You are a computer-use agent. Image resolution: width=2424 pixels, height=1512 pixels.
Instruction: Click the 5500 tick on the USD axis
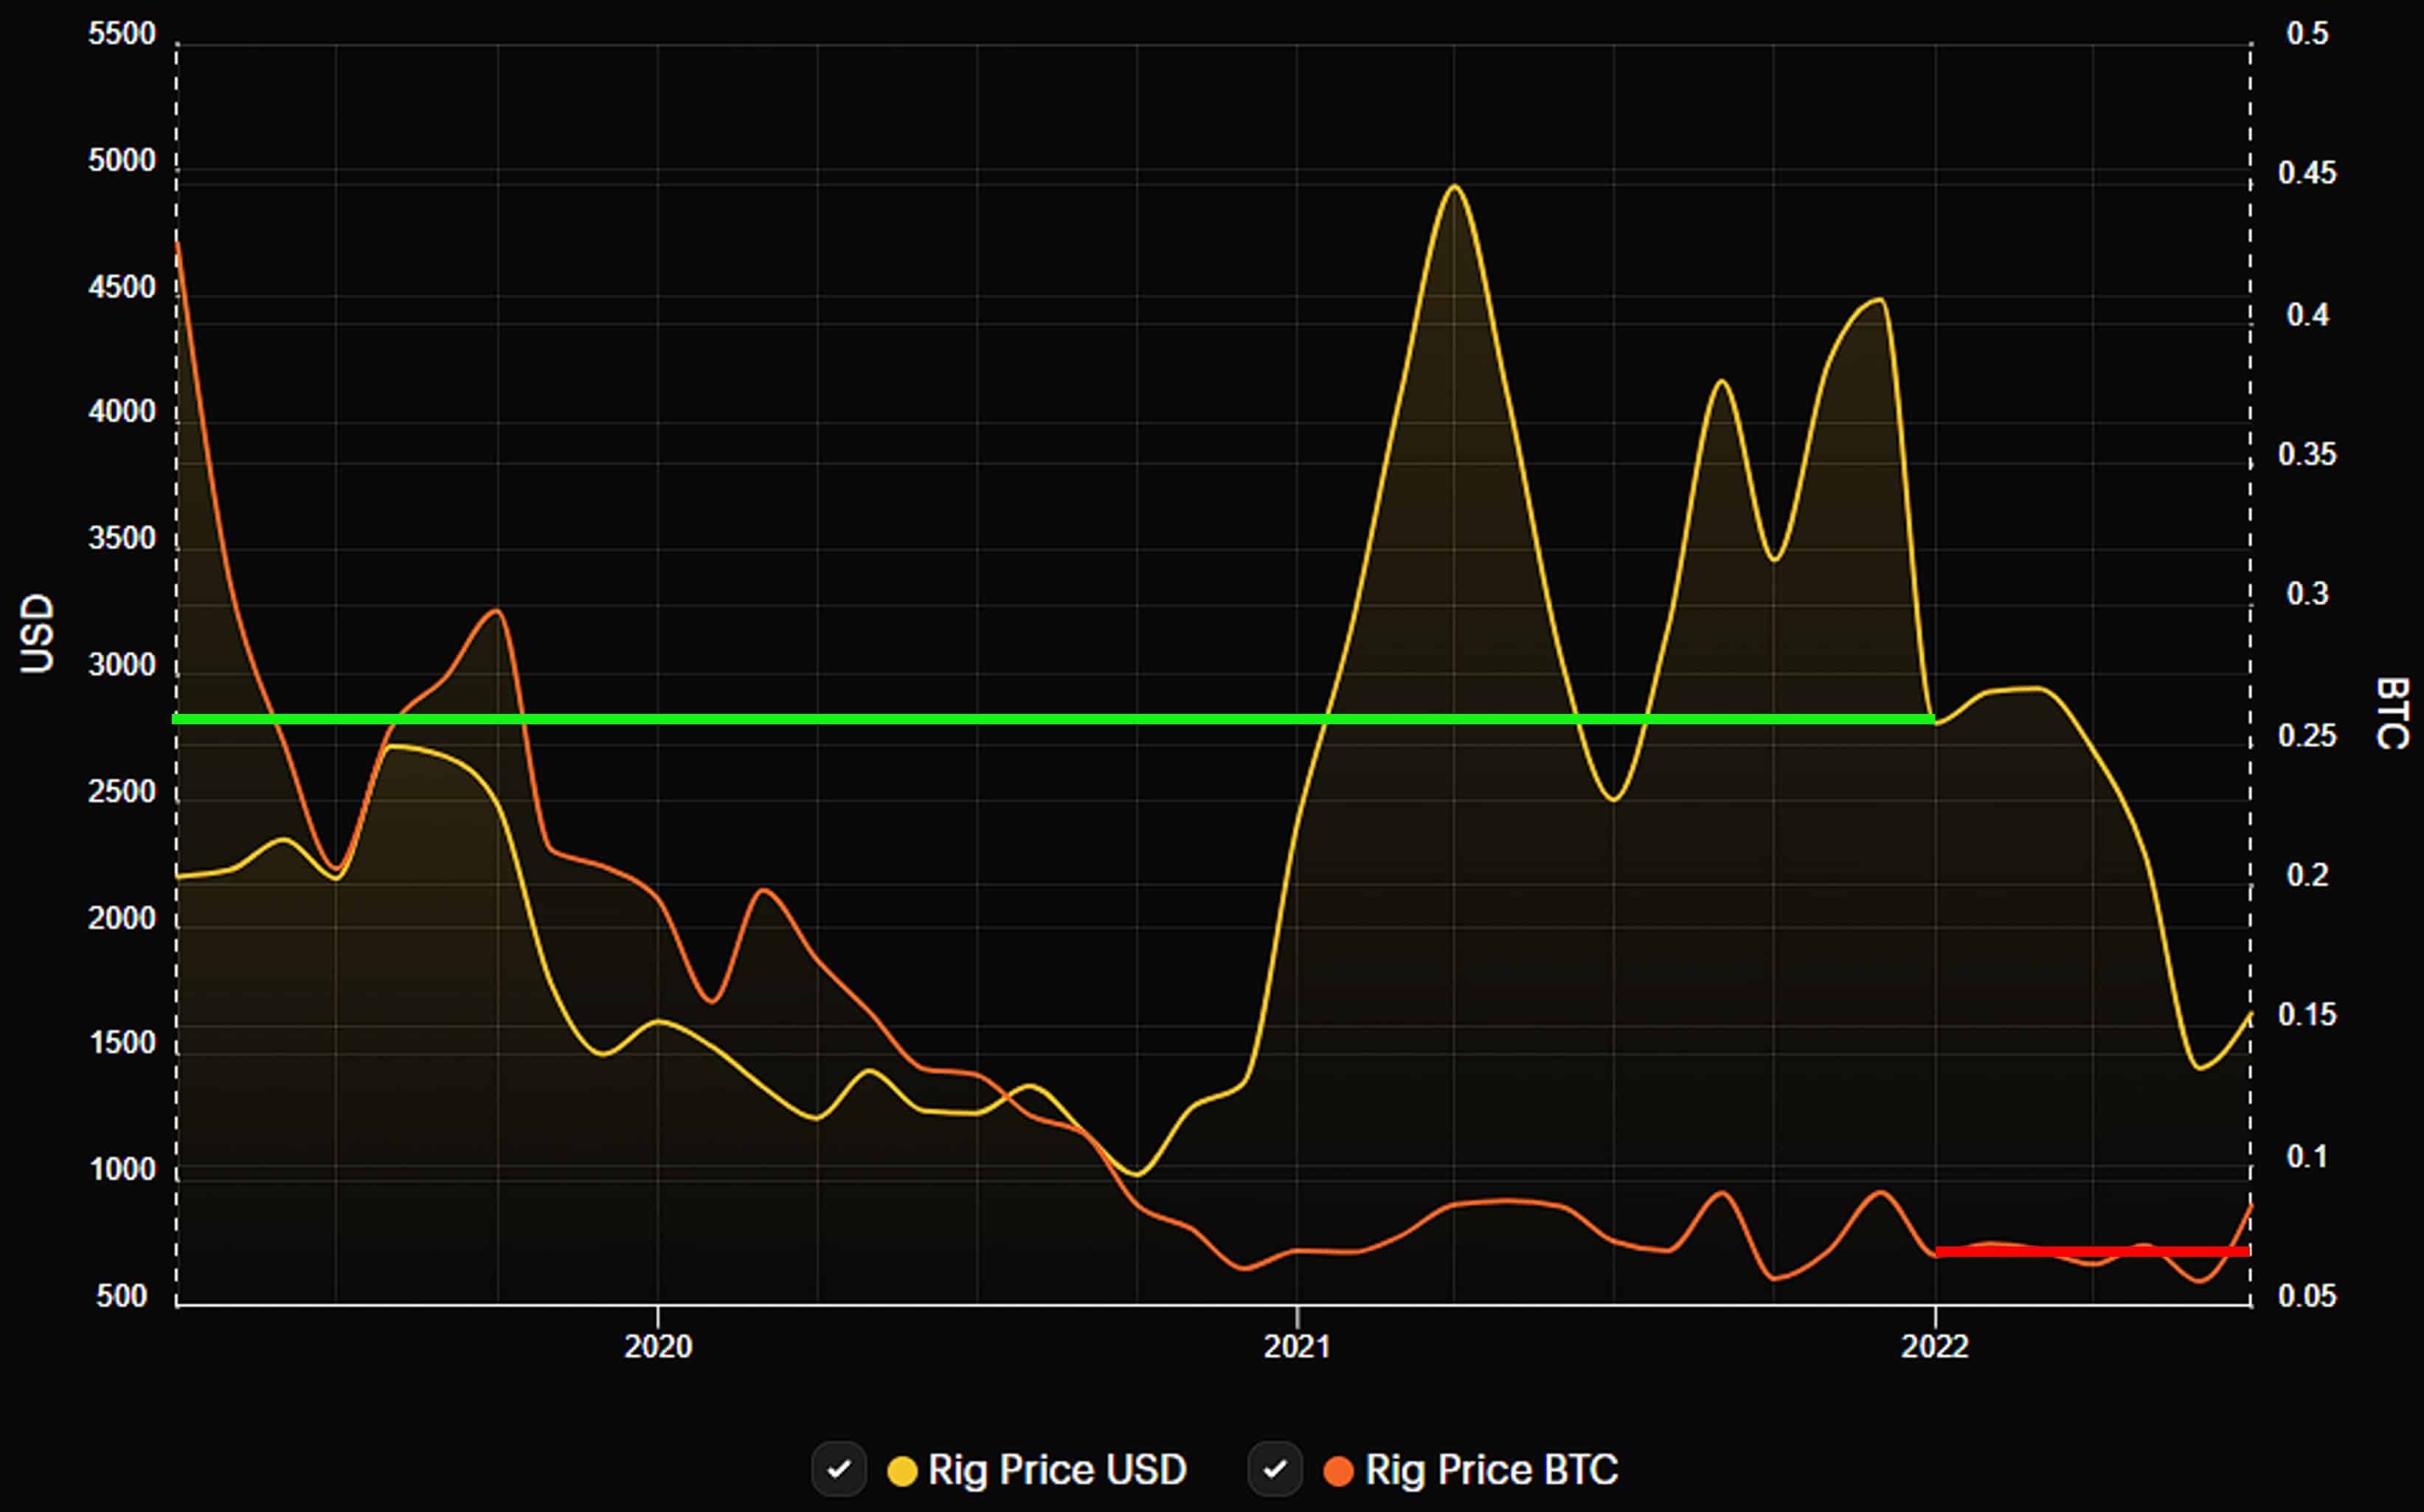point(122,34)
